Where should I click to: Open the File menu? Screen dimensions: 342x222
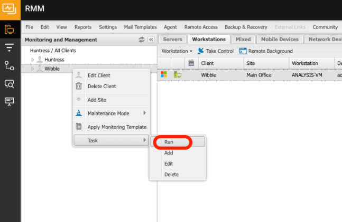pyautogui.click(x=29, y=27)
